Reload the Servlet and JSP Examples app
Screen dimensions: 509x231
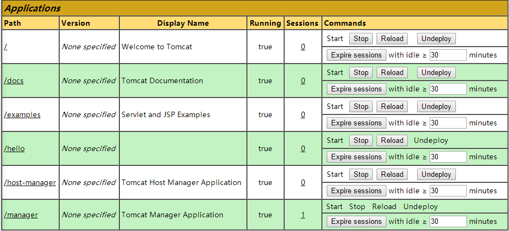tap(392, 106)
